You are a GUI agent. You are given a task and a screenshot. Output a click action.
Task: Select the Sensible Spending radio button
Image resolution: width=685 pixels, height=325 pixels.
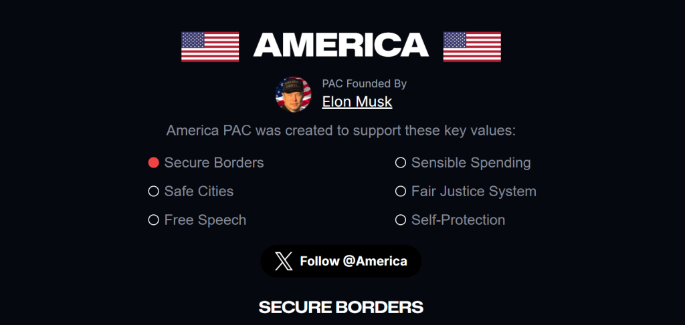(x=401, y=163)
